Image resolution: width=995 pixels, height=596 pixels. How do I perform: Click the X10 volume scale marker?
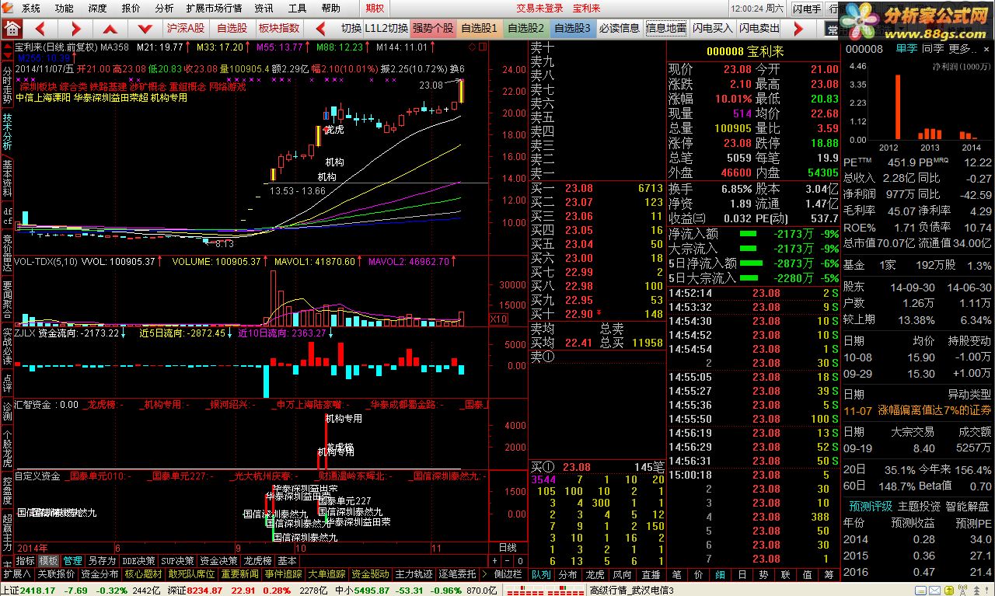click(498, 319)
